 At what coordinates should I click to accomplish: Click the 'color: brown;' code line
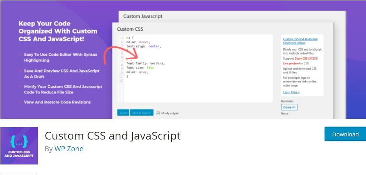[x=138, y=42]
